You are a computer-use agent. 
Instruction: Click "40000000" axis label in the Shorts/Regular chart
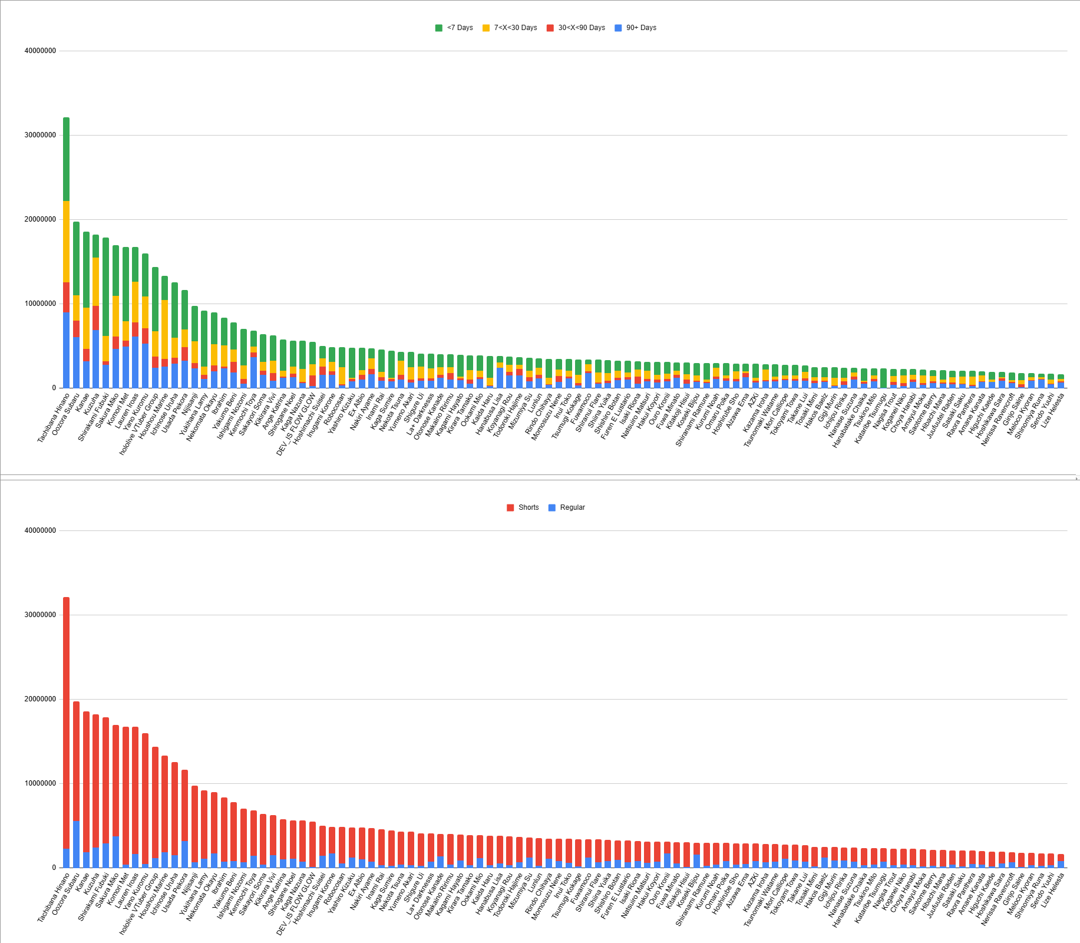[x=40, y=530]
